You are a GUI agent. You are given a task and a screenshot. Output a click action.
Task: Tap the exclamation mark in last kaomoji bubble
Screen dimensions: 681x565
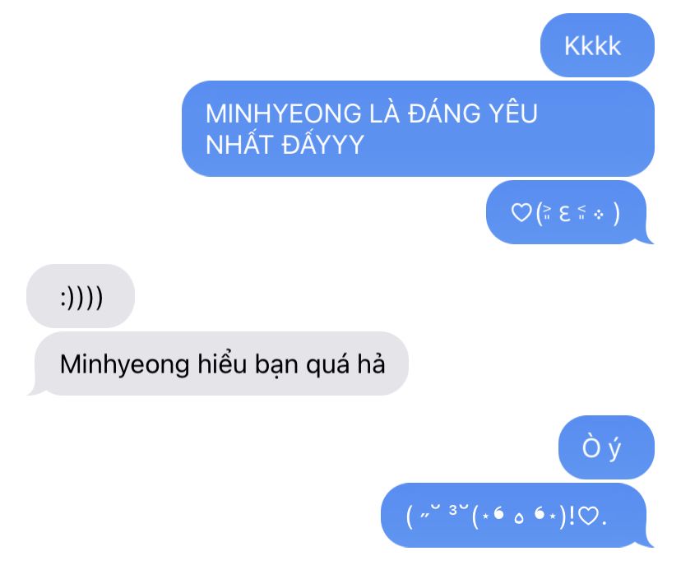click(571, 515)
